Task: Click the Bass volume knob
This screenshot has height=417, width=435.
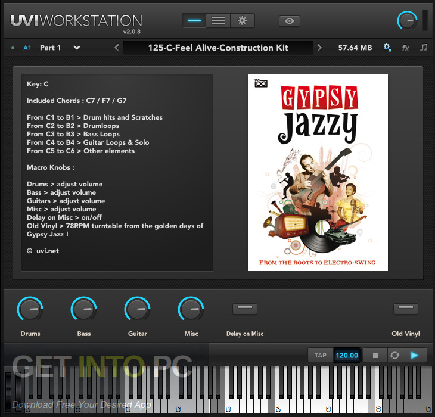Action: pos(84,309)
